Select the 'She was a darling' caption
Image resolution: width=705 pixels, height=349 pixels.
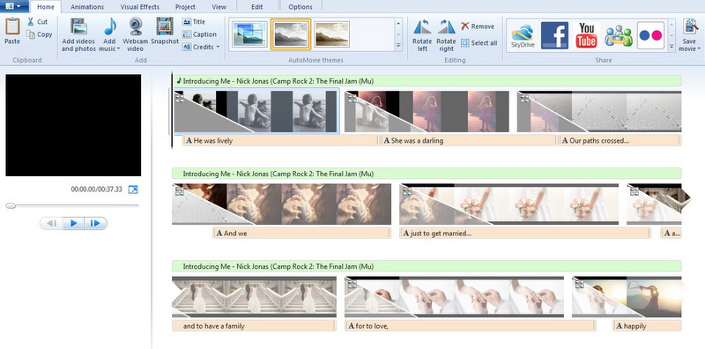tap(469, 140)
